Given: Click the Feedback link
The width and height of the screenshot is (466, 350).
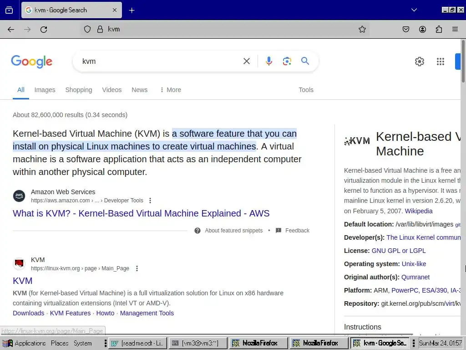Looking at the screenshot, I should 297,231.
